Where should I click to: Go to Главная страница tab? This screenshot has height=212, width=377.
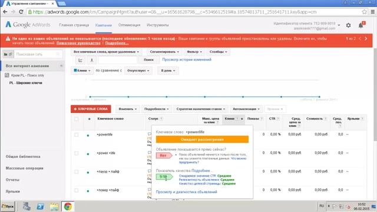pos(74,25)
